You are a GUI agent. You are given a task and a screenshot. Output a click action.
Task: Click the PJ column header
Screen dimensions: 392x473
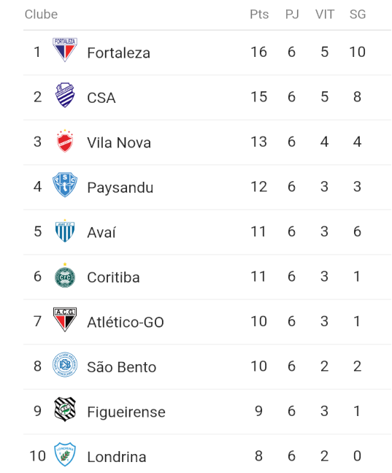292,14
